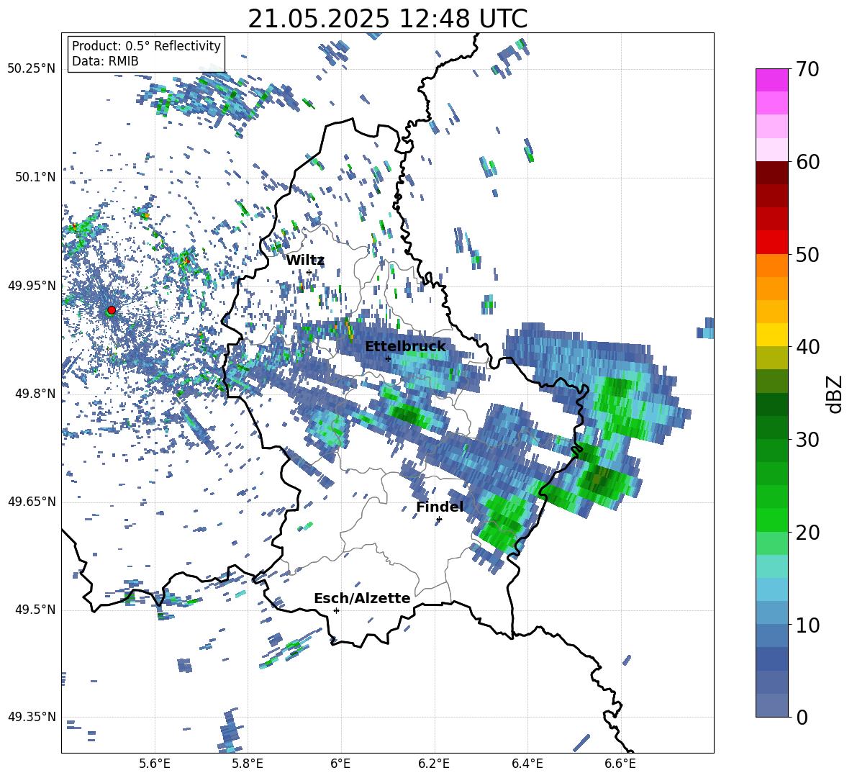Click the 5.8°E longitude label

248,764
